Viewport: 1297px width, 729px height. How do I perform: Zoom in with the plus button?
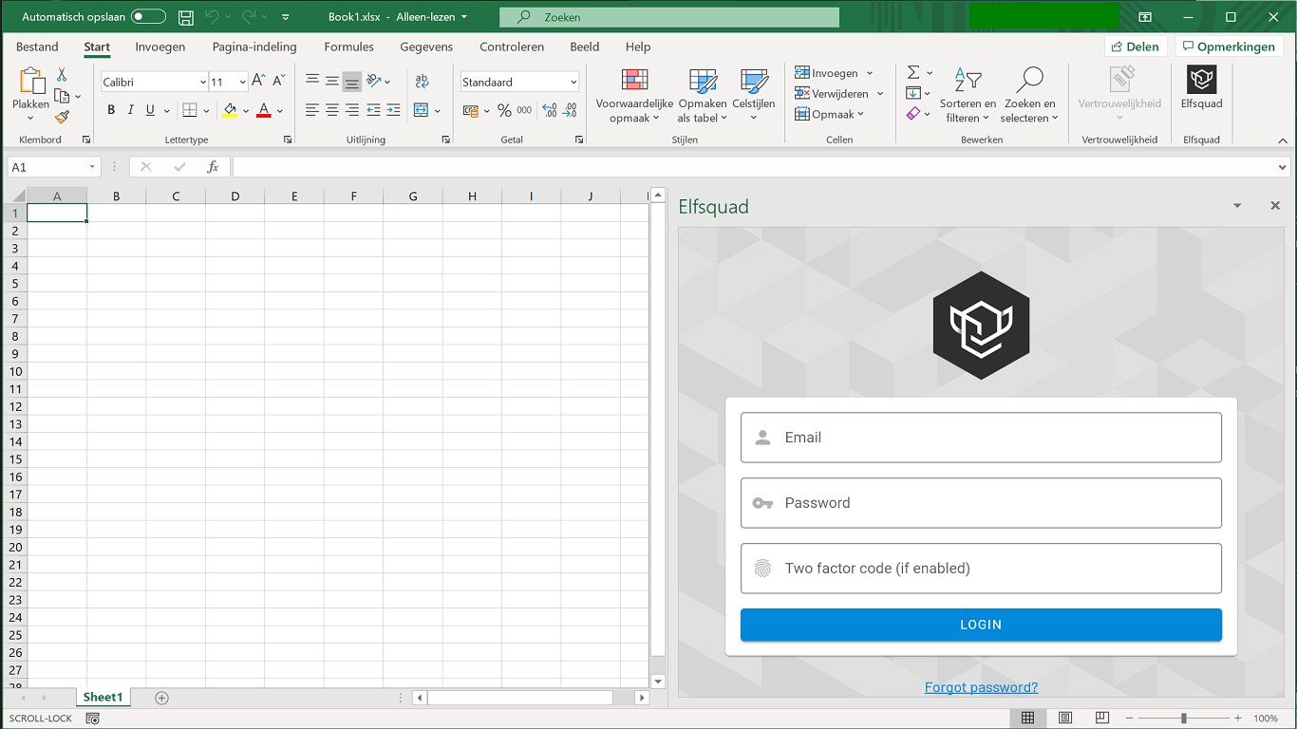(x=1237, y=719)
